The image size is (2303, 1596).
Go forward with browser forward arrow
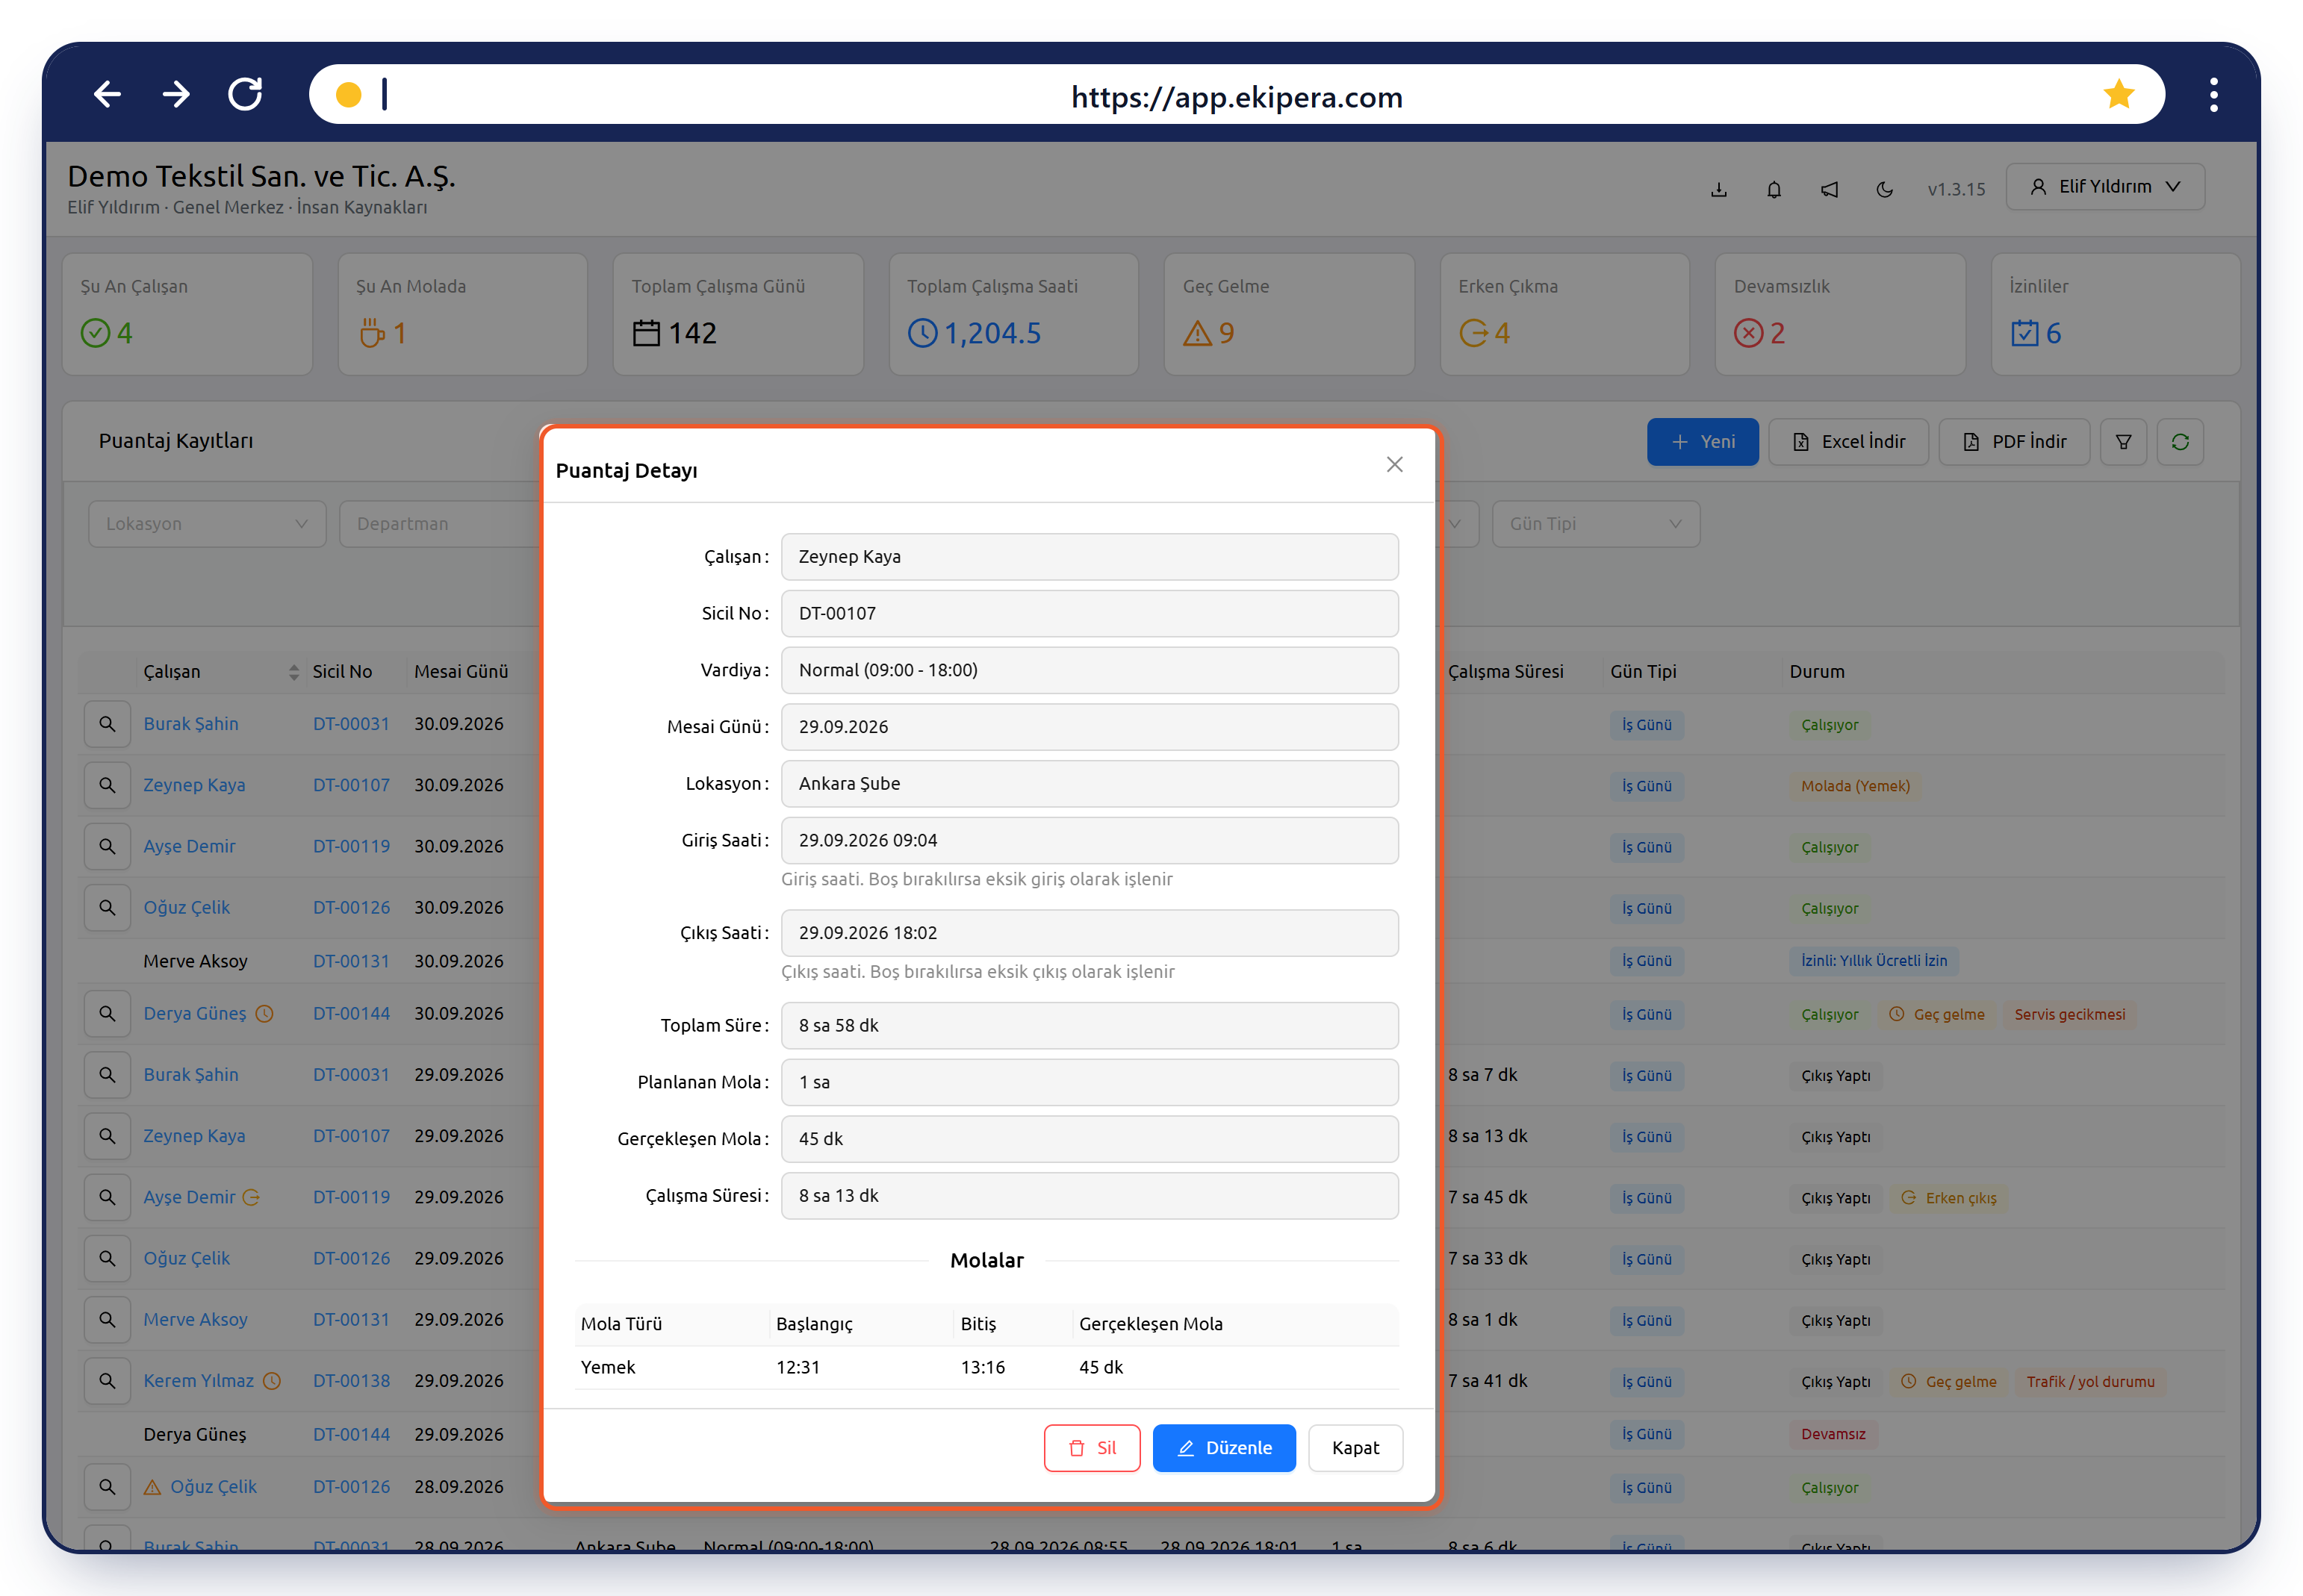[x=176, y=95]
